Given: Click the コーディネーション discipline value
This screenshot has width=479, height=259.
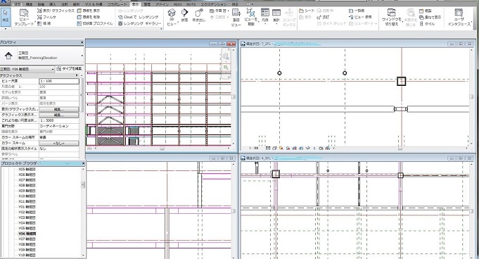Looking at the screenshot, I should click(x=54, y=126).
